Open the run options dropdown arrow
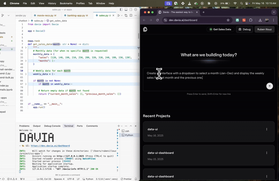Image resolution: width=279 pixels, height=181 pixels. (122, 15)
